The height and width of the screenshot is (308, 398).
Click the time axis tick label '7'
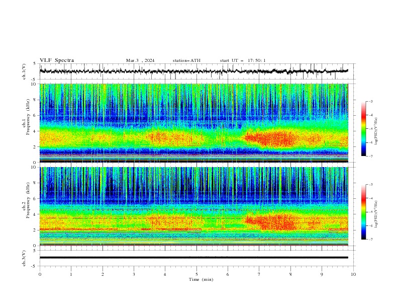pos(259,274)
